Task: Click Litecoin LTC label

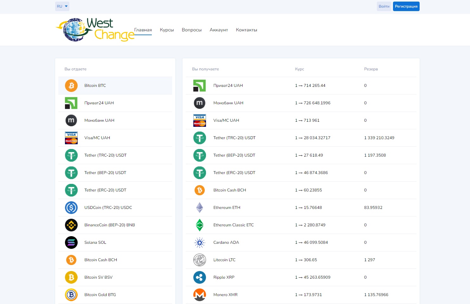Action: tap(224, 260)
